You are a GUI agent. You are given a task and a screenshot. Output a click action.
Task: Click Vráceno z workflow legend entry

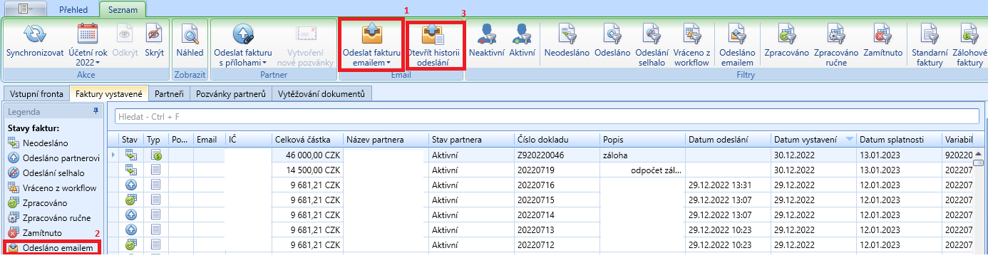pyautogui.click(x=51, y=187)
